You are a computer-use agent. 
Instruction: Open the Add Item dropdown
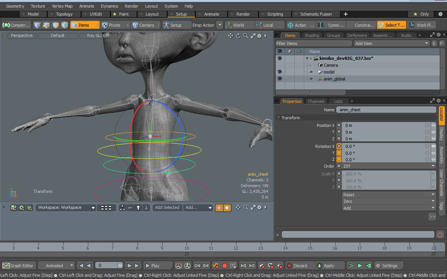[x=392, y=43]
